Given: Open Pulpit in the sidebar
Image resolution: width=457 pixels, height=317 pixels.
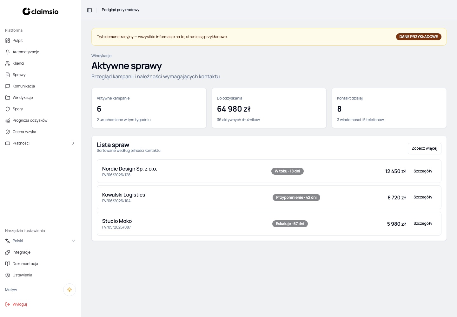Looking at the screenshot, I should coord(40,41).
